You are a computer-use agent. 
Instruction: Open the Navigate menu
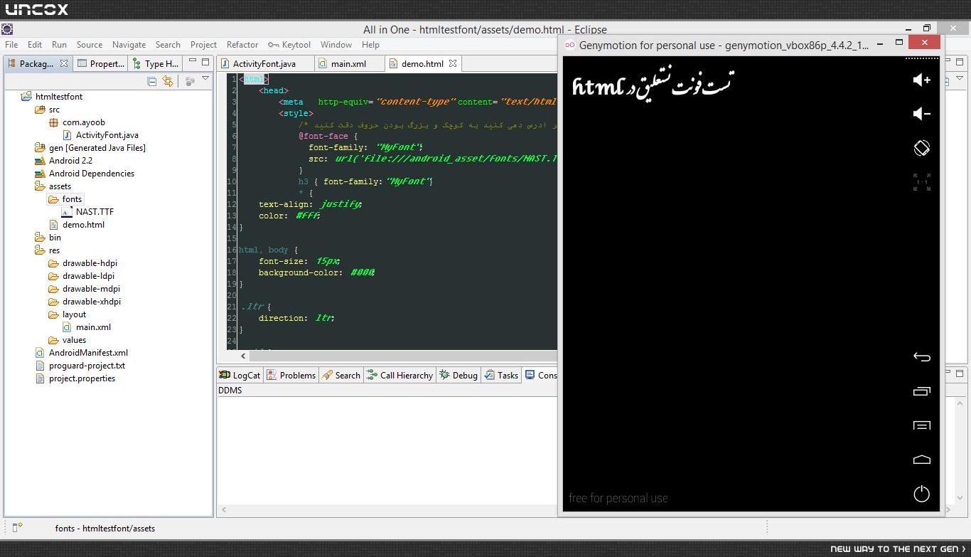pos(129,44)
